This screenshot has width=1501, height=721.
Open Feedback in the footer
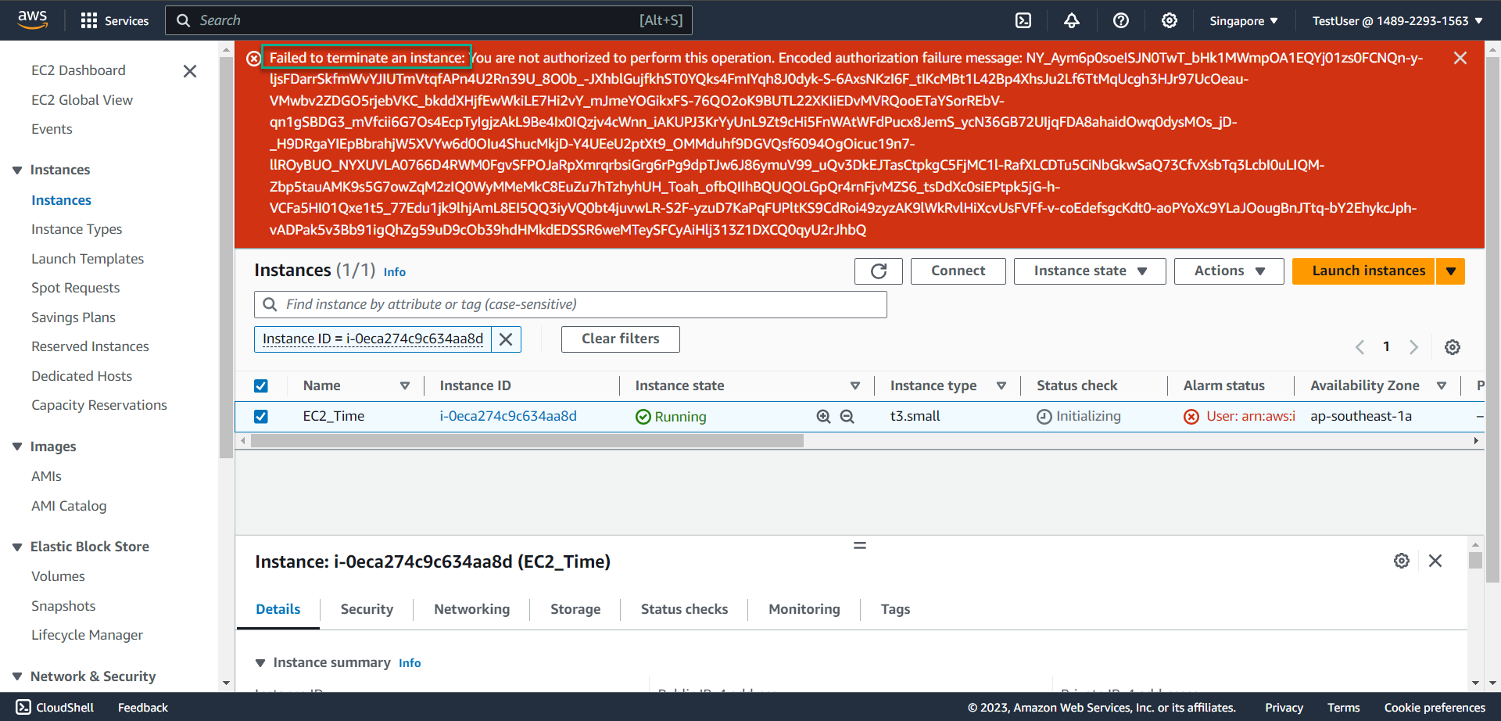(x=143, y=708)
